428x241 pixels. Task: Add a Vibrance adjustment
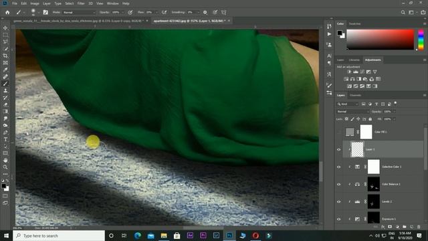(375, 72)
